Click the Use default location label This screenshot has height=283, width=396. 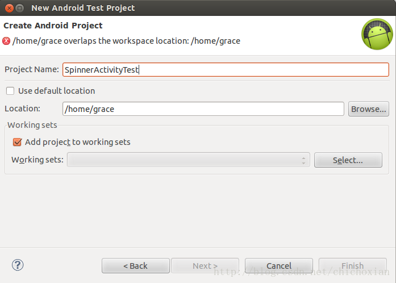[57, 91]
